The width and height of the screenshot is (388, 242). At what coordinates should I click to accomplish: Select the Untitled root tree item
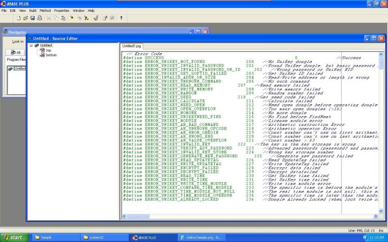point(46,45)
